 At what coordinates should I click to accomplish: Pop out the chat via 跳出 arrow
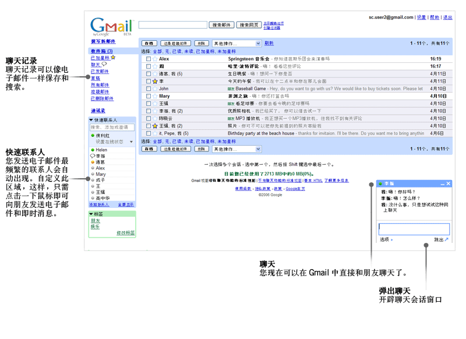(446, 239)
